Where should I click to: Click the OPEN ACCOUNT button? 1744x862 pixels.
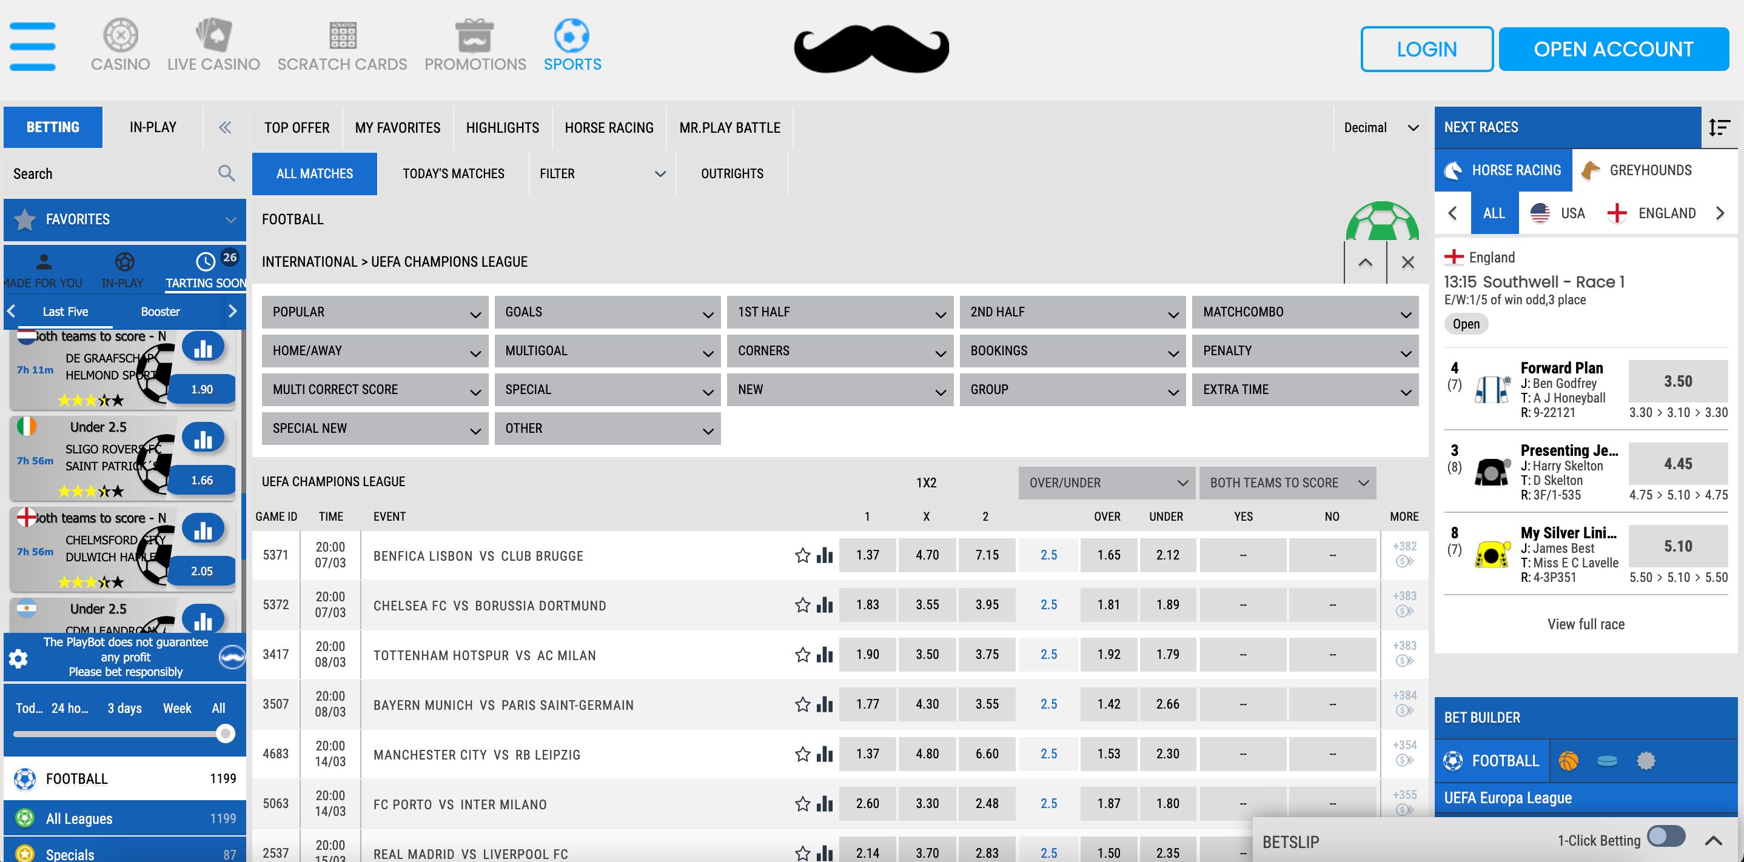point(1614,48)
